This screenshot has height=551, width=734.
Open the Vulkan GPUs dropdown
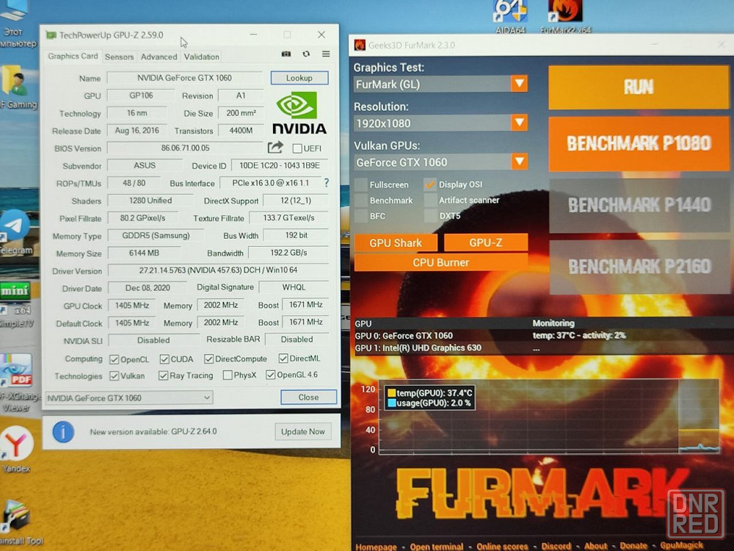[x=440, y=162]
